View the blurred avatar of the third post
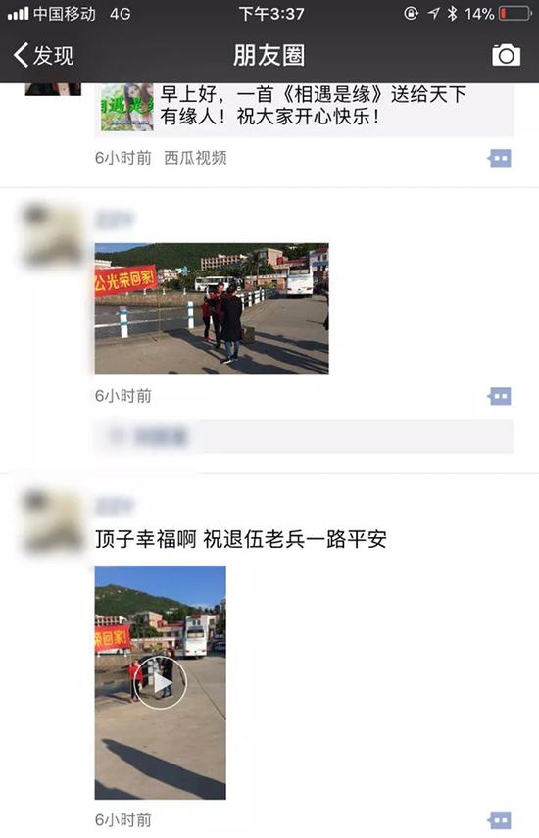This screenshot has width=539, height=838. [52, 521]
